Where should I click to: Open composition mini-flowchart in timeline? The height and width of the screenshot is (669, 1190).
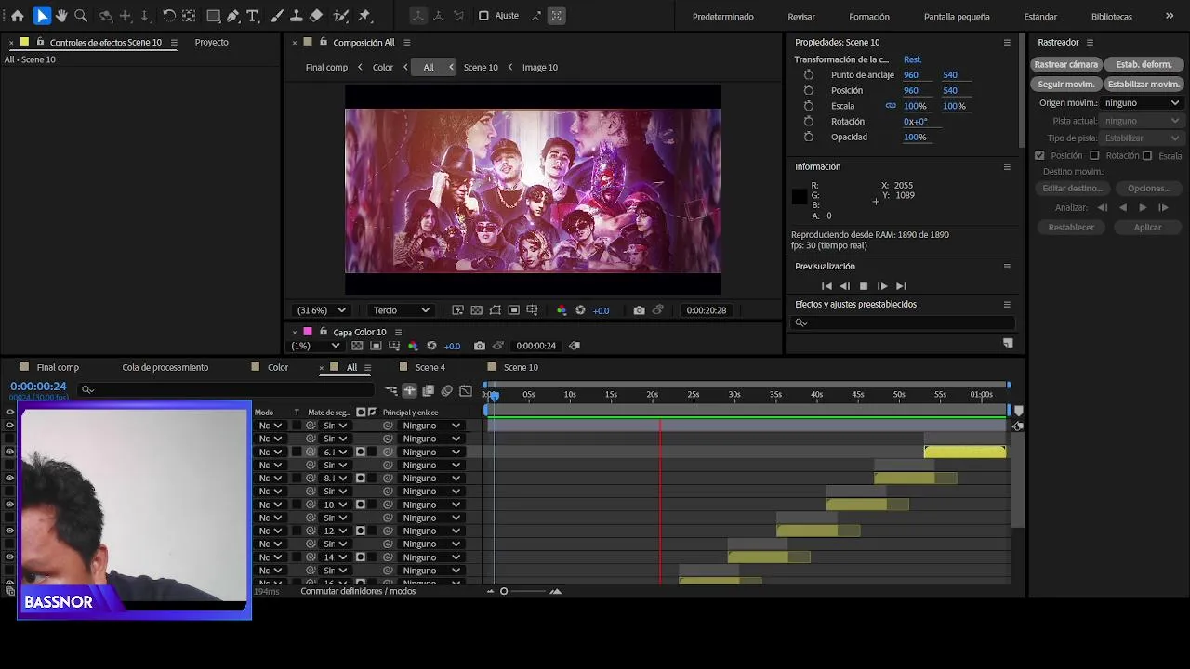tap(391, 390)
